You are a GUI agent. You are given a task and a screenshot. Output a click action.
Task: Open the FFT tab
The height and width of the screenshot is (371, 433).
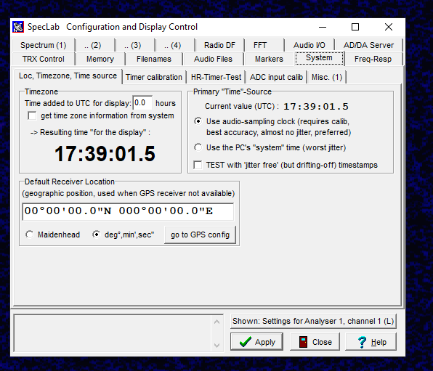[x=264, y=45]
